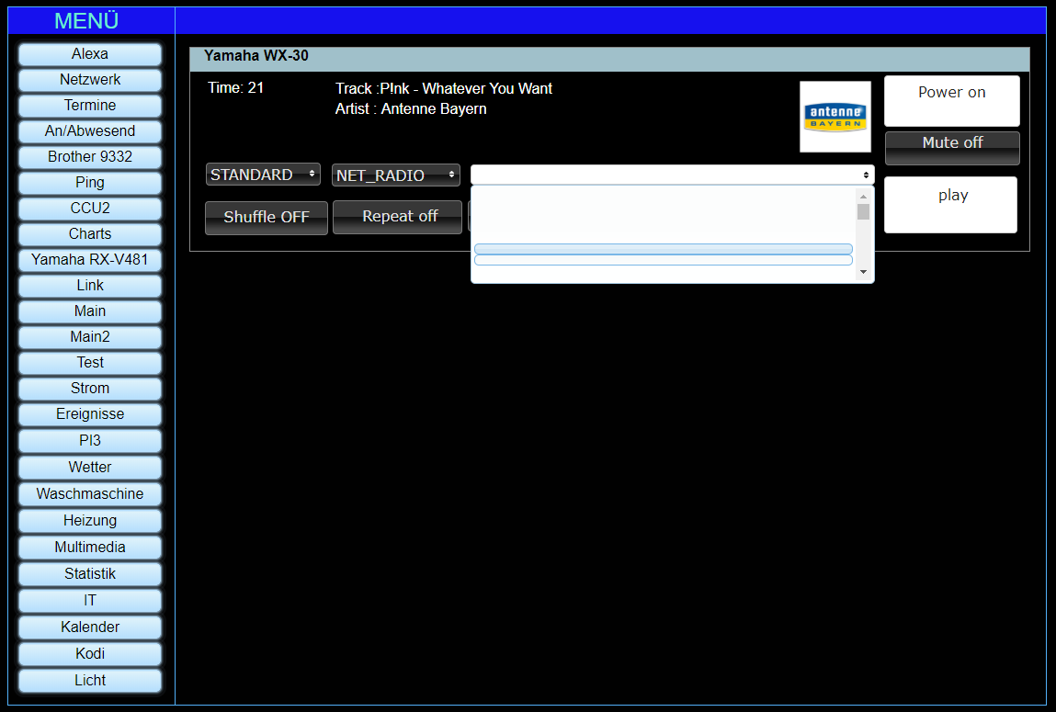This screenshot has height=712, width=1056.
Task: Collapse the open empty station dropdown
Action: [x=672, y=175]
